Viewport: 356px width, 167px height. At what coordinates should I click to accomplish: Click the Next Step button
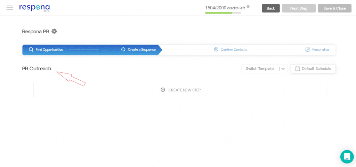tap(299, 8)
